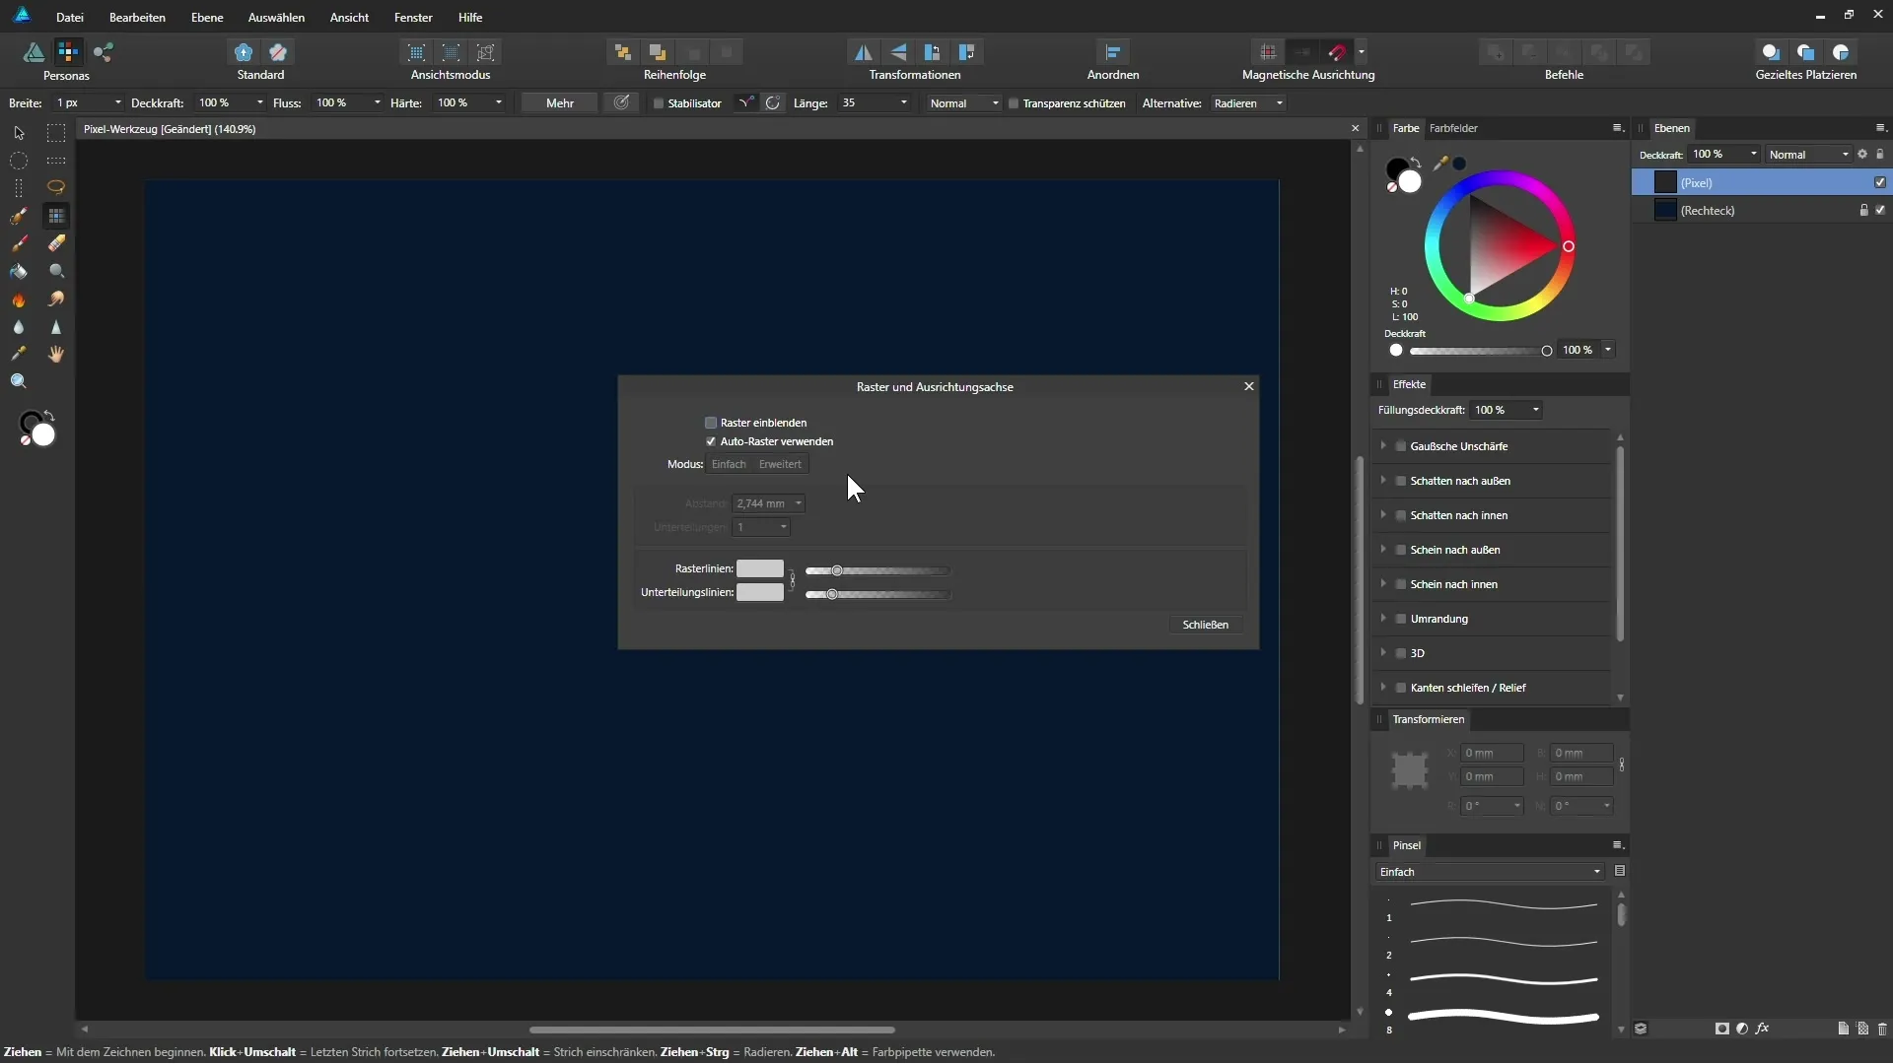Enable the Umrandung effect checkbox

pyautogui.click(x=1401, y=619)
